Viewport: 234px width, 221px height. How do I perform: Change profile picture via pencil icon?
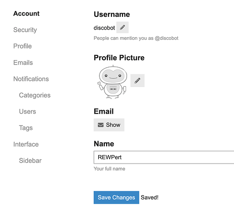(x=138, y=80)
